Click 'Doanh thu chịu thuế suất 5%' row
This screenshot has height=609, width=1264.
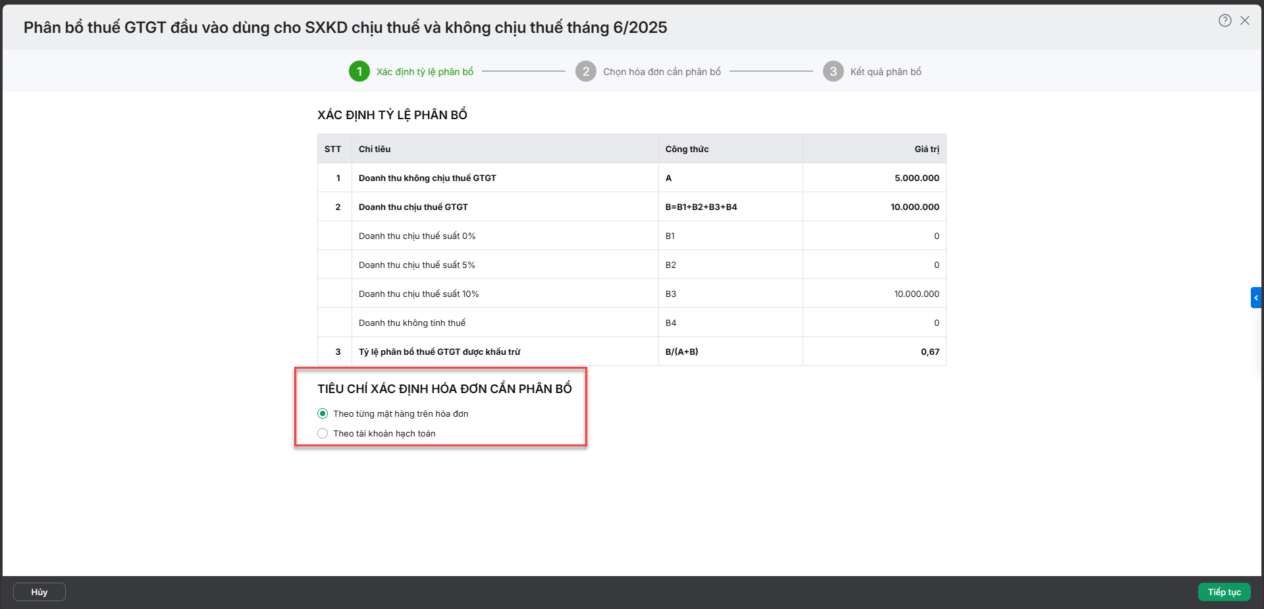[x=632, y=265]
